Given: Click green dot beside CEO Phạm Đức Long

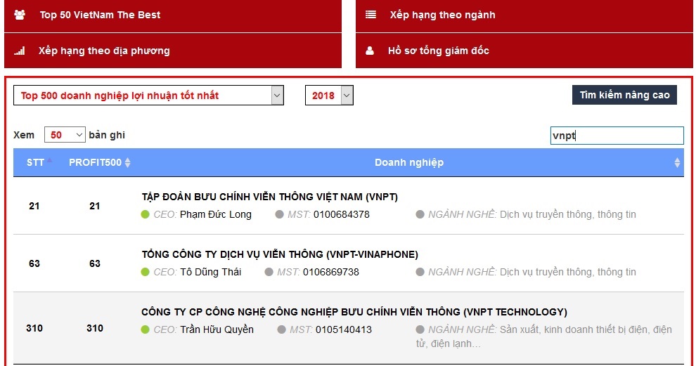Looking at the screenshot, I should pos(146,214).
